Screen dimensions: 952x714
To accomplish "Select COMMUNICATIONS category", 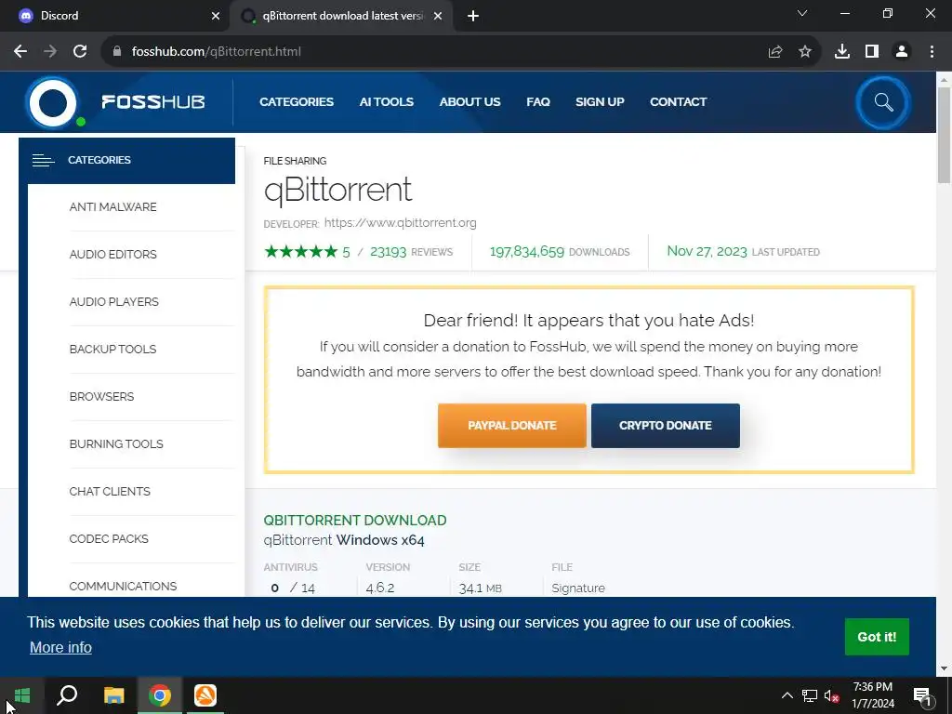I will 124,586.
